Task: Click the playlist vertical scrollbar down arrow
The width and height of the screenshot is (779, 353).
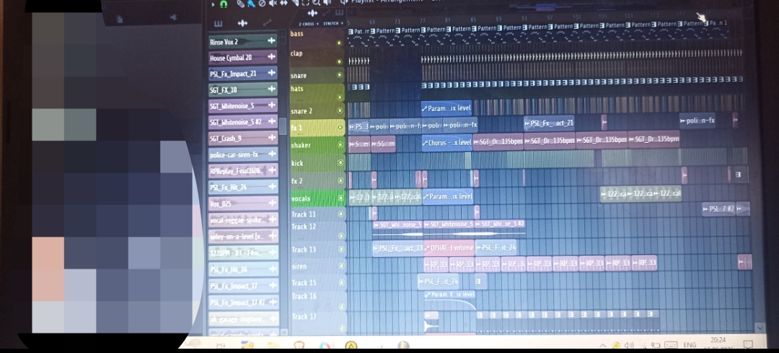Action: click(759, 328)
